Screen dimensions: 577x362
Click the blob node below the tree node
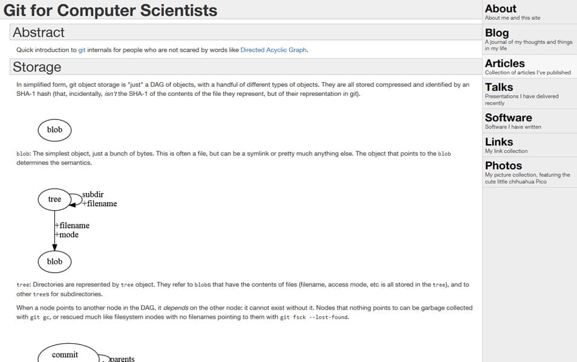pyautogui.click(x=54, y=261)
